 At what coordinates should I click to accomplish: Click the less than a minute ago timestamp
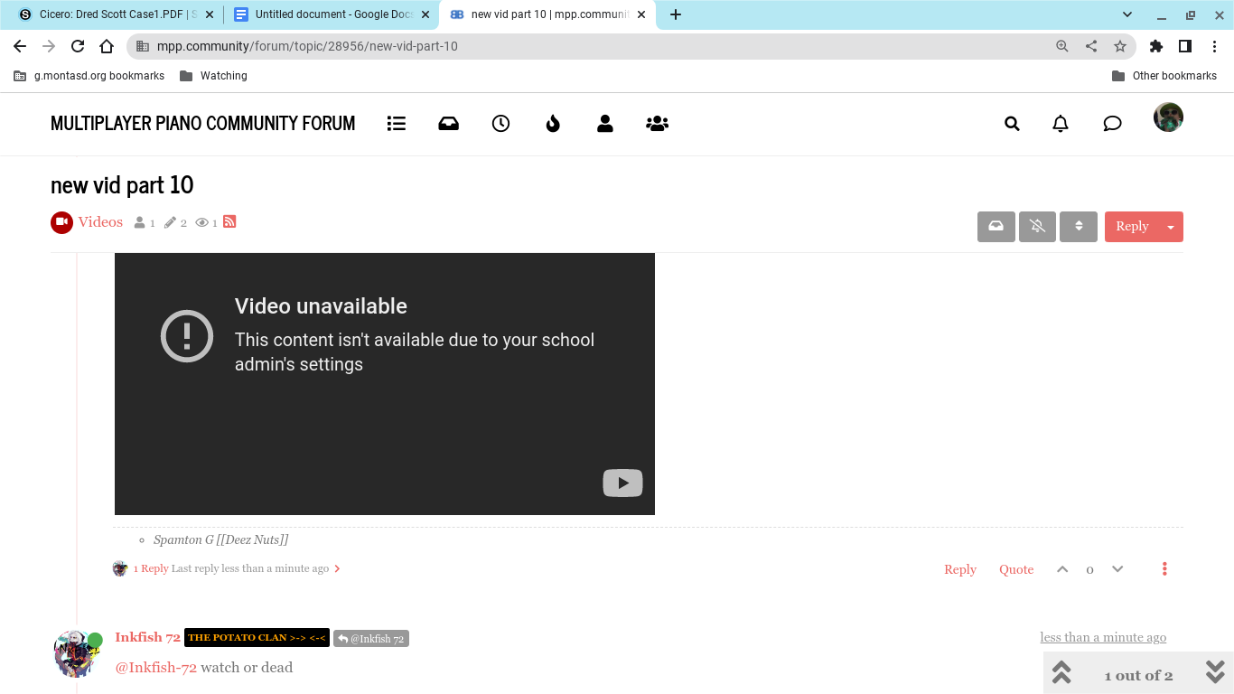coord(1103,637)
